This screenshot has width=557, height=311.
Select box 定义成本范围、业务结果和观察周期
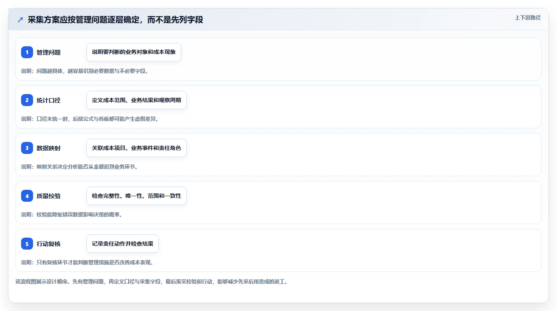coord(137,100)
